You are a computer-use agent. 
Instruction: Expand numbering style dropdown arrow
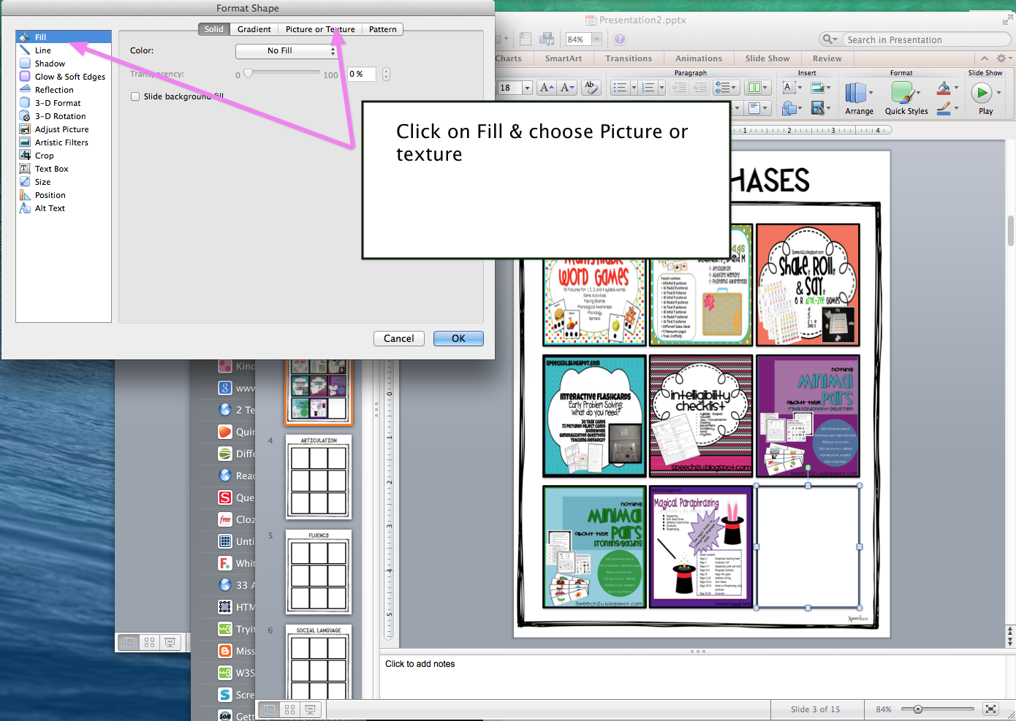click(x=661, y=88)
